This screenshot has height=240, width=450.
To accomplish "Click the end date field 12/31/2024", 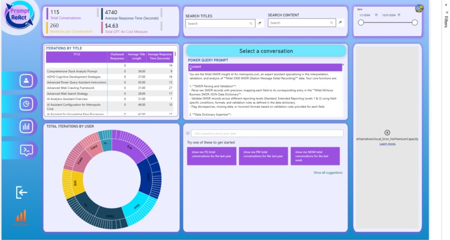I will (389, 15).
